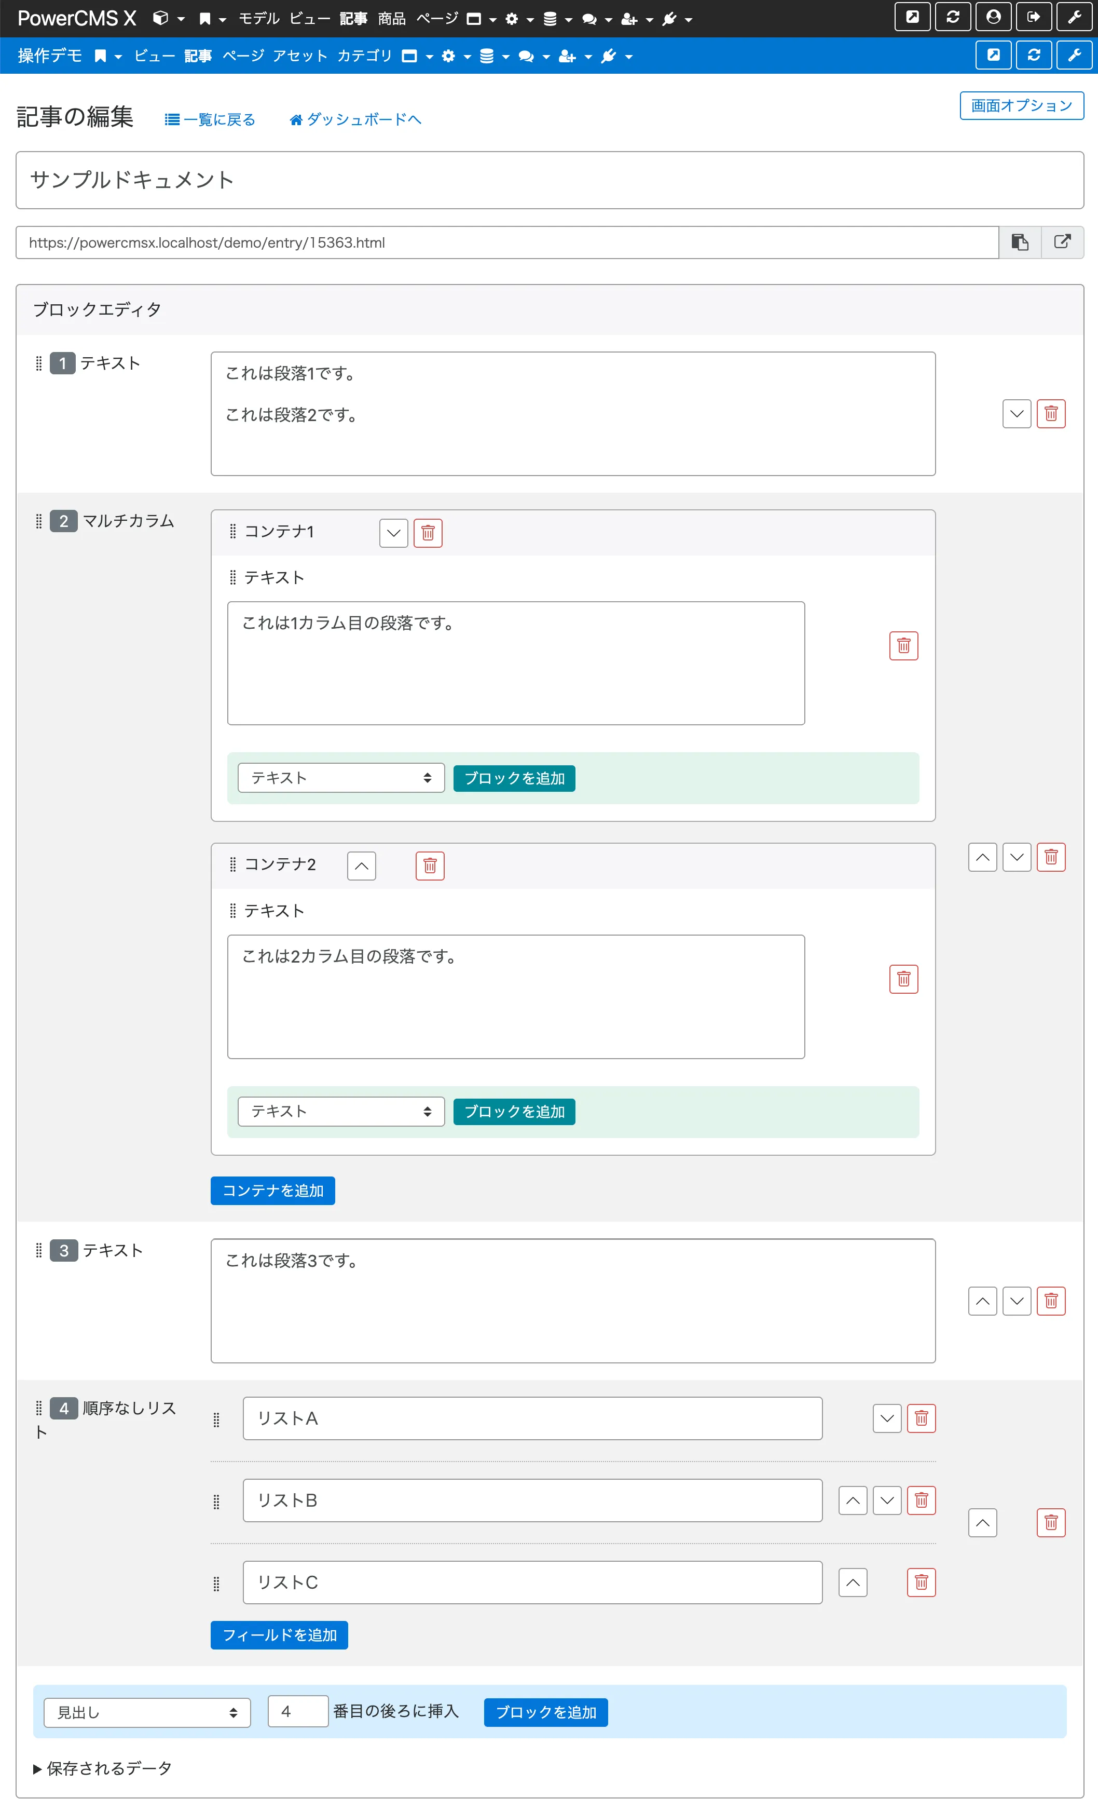This screenshot has width=1098, height=1812.
Task: Click 操作デモ workspace name
Action: pyautogui.click(x=50, y=56)
